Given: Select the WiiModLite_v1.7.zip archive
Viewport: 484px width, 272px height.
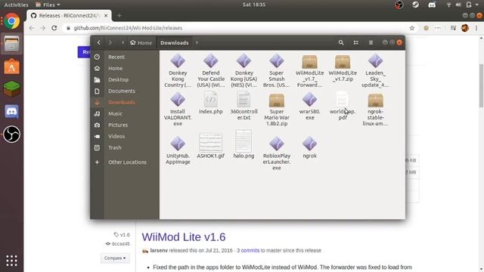Looking at the screenshot, I should [343, 68].
